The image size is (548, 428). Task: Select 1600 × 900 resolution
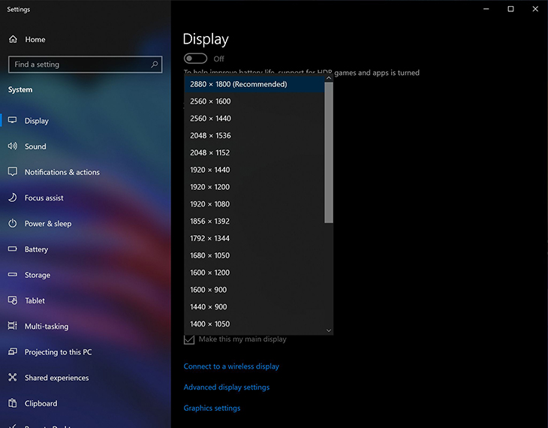point(254,290)
